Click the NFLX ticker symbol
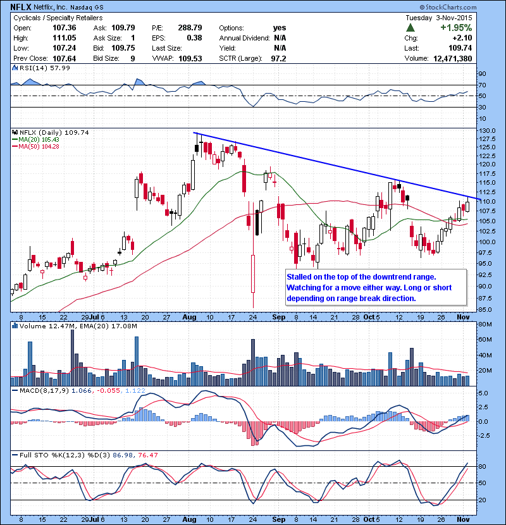This screenshot has width=506, height=525. click(15, 6)
